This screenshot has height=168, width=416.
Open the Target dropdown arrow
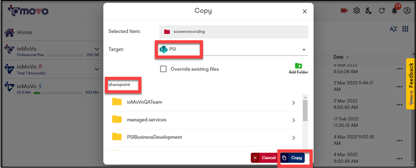tap(304, 50)
